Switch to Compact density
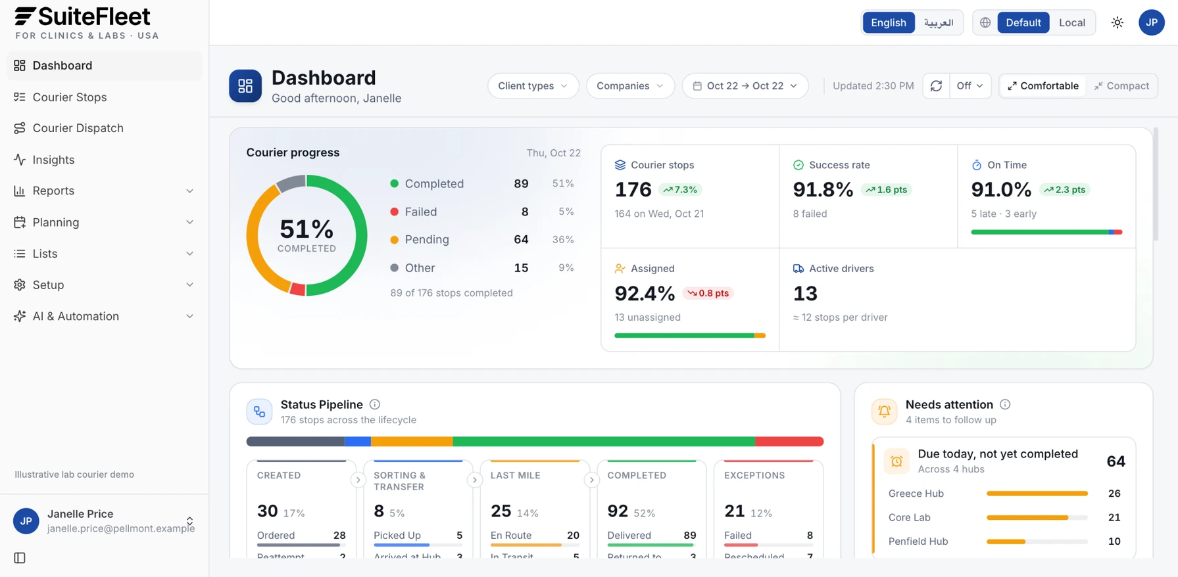This screenshot has height=577, width=1178. click(x=1121, y=86)
